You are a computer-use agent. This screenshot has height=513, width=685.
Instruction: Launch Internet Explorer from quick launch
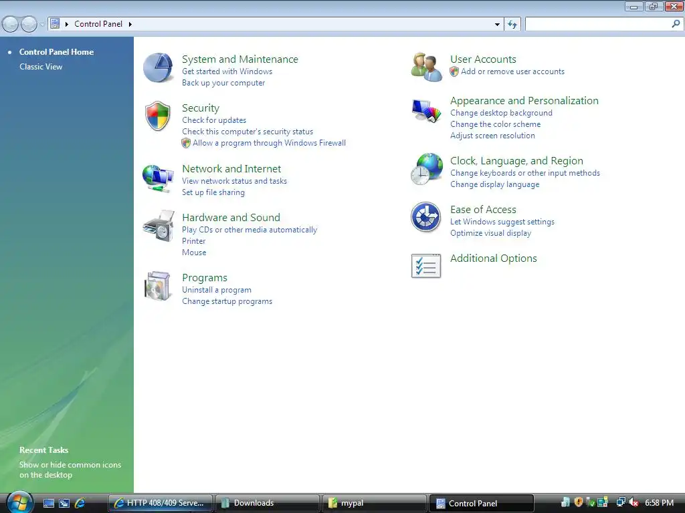click(80, 503)
